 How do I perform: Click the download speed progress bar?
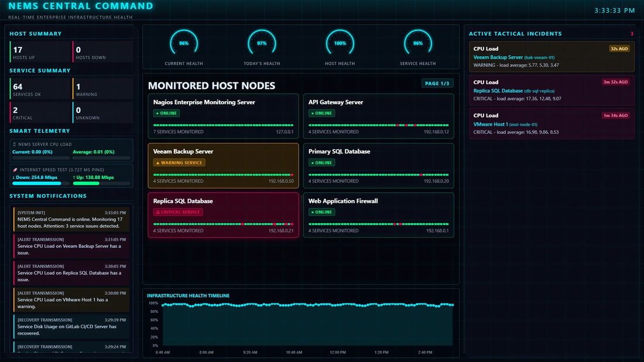point(40,184)
